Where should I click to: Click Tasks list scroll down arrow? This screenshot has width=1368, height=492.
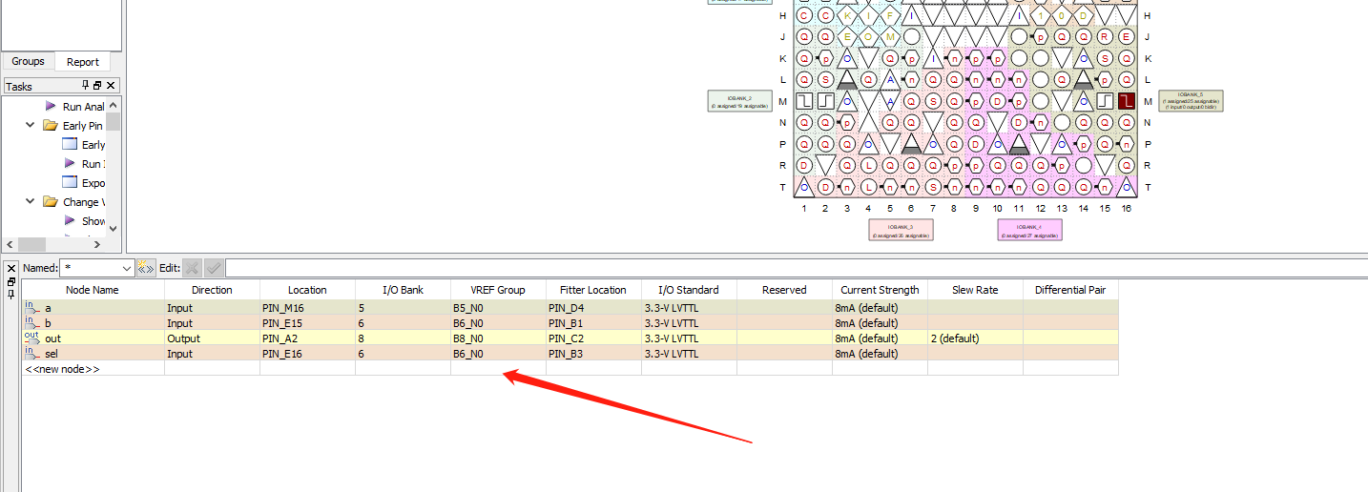coord(114,228)
